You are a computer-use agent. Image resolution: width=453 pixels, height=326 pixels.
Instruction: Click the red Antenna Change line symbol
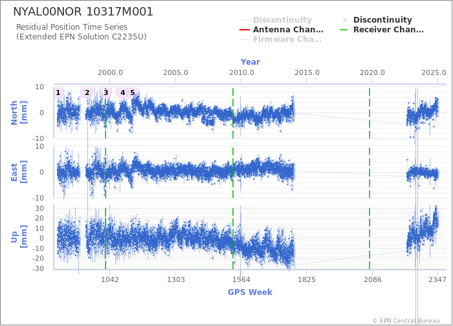coord(245,30)
